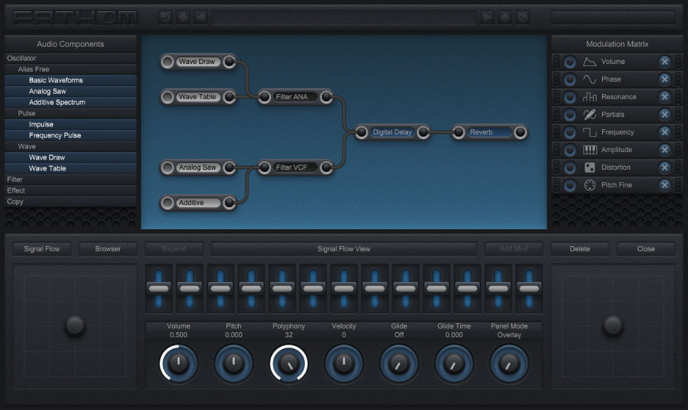Remove the Frequency modulation with its X button
Screen dimensions: 688x410
(x=665, y=132)
